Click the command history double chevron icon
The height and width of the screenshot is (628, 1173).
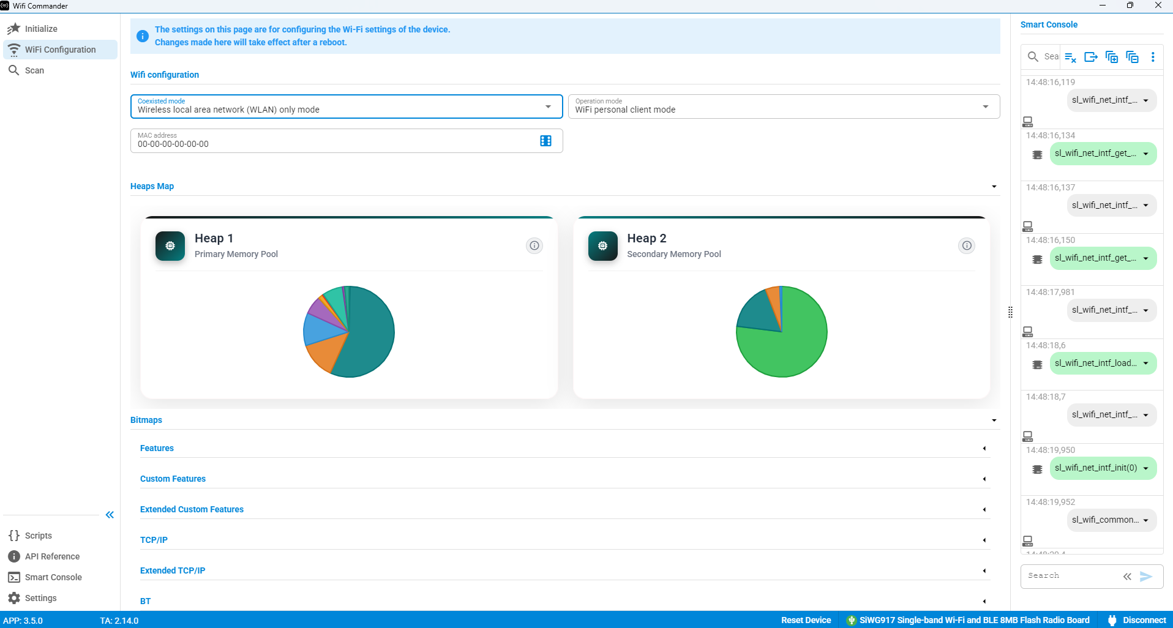coord(1127,577)
